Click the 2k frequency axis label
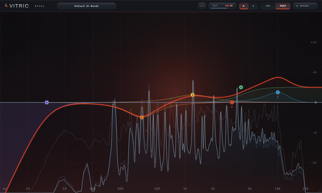 click(213, 188)
